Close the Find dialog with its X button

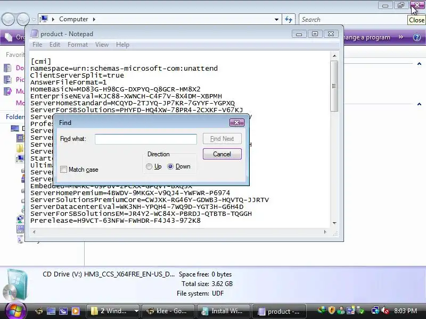[x=236, y=123]
